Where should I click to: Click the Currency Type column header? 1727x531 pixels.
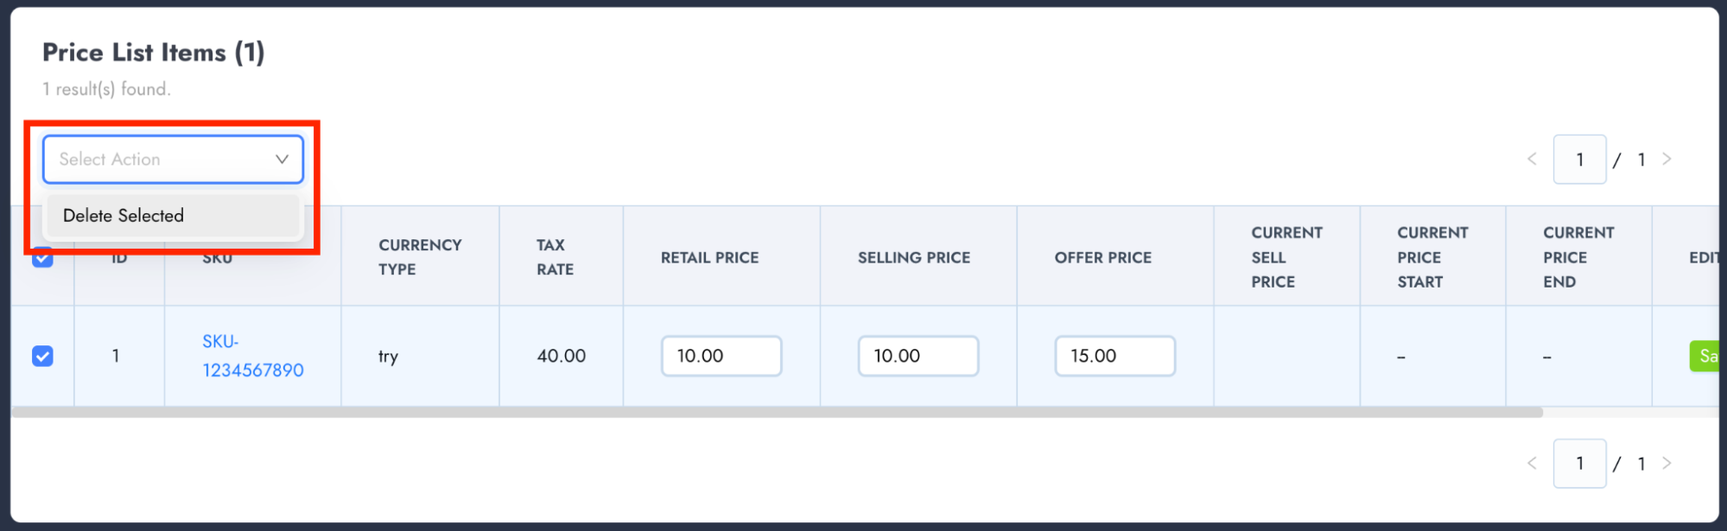[x=420, y=257]
